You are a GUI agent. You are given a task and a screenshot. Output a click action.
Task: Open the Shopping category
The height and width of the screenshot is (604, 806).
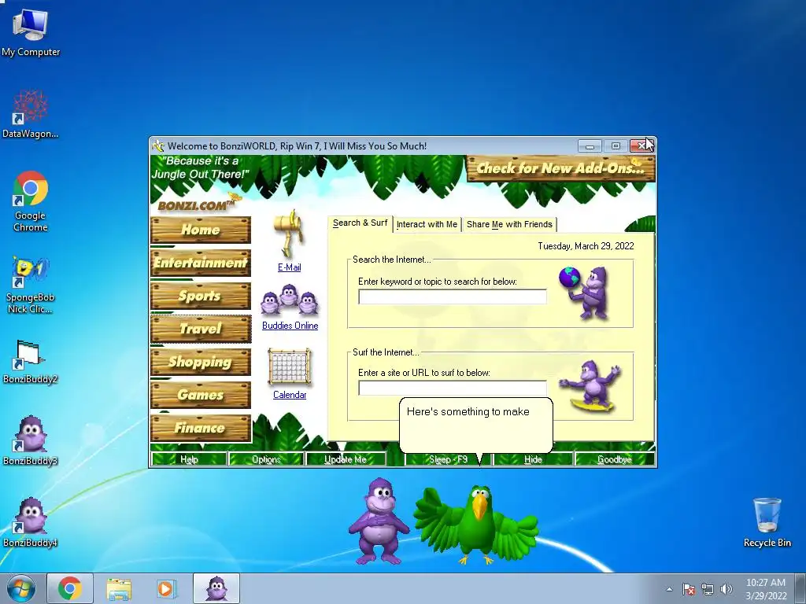(201, 362)
